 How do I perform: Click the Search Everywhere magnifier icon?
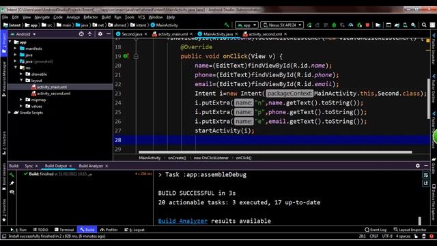pos(424,25)
